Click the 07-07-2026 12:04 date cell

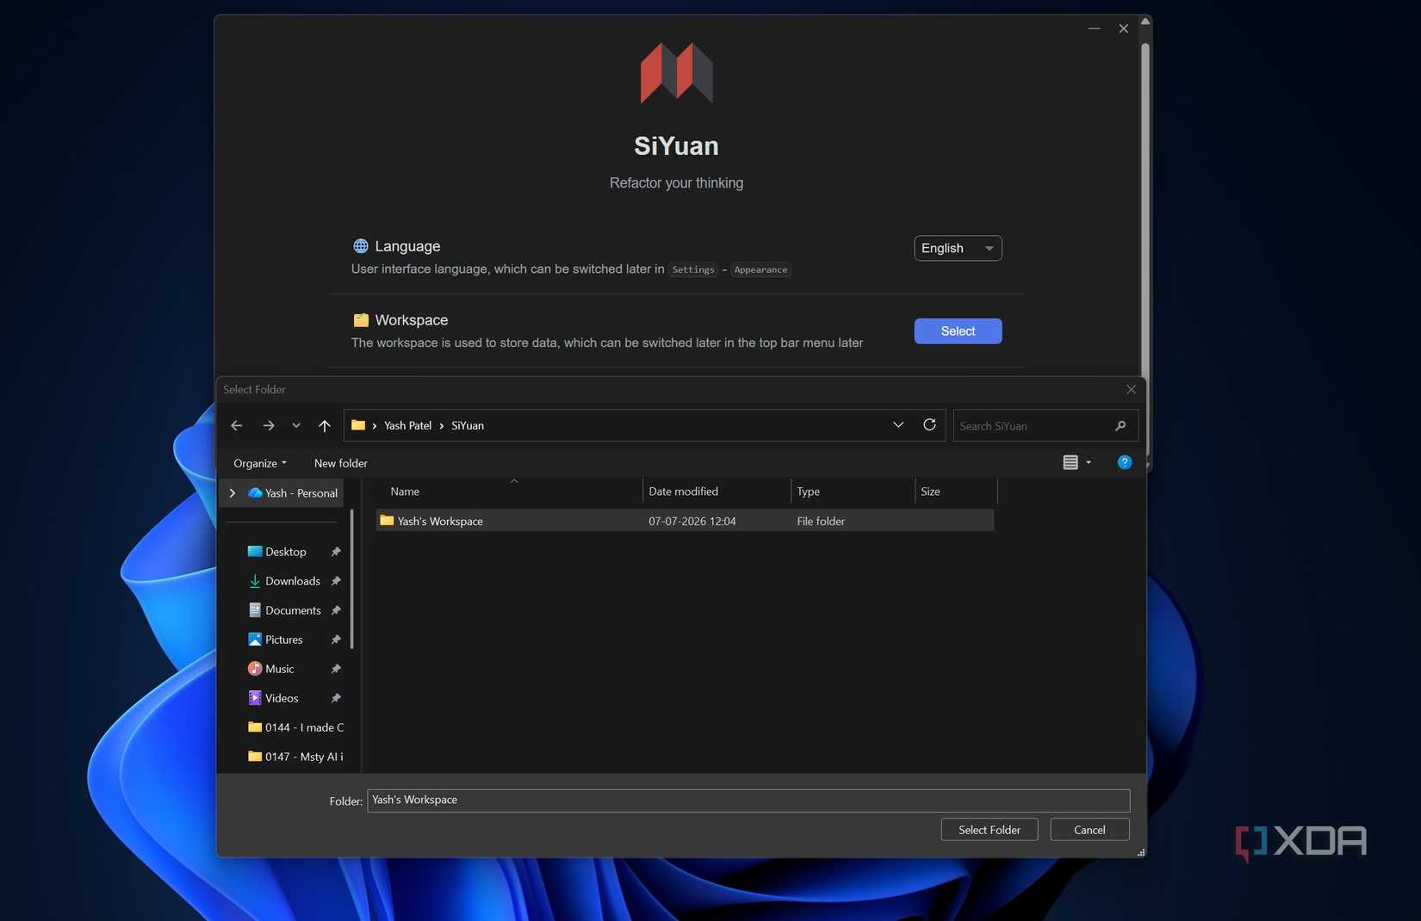(x=692, y=521)
